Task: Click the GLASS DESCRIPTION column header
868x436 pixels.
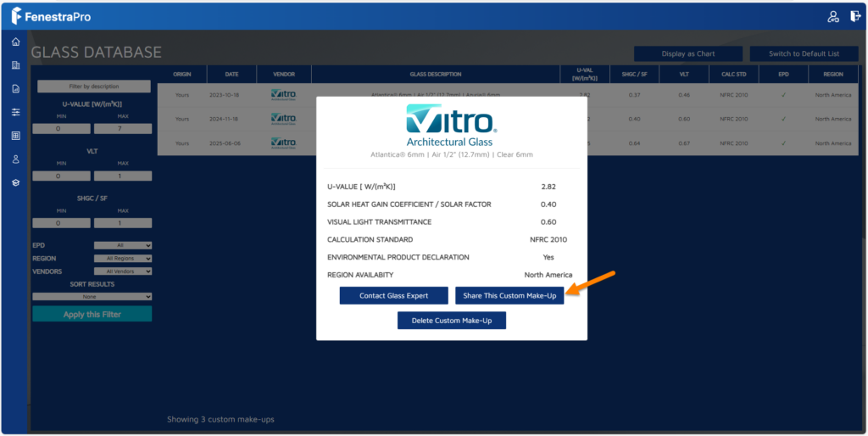Action: [436, 75]
